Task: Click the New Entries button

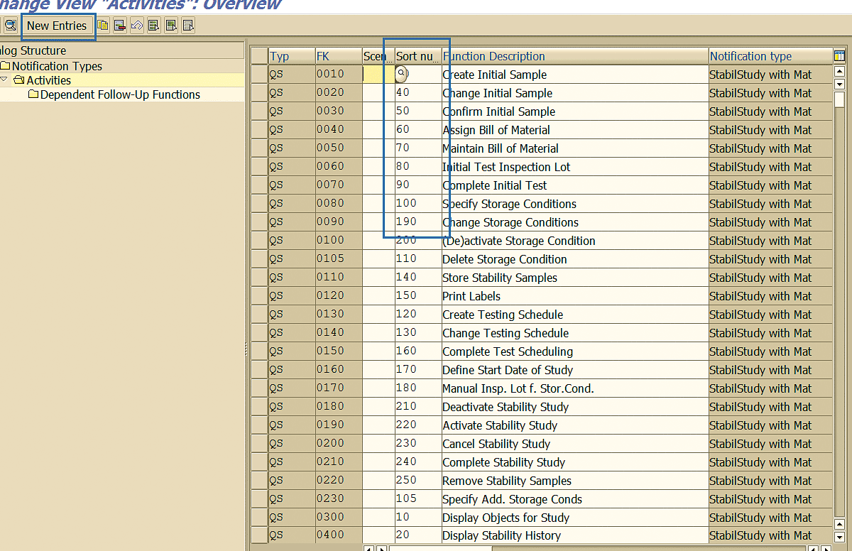Action: click(x=57, y=26)
